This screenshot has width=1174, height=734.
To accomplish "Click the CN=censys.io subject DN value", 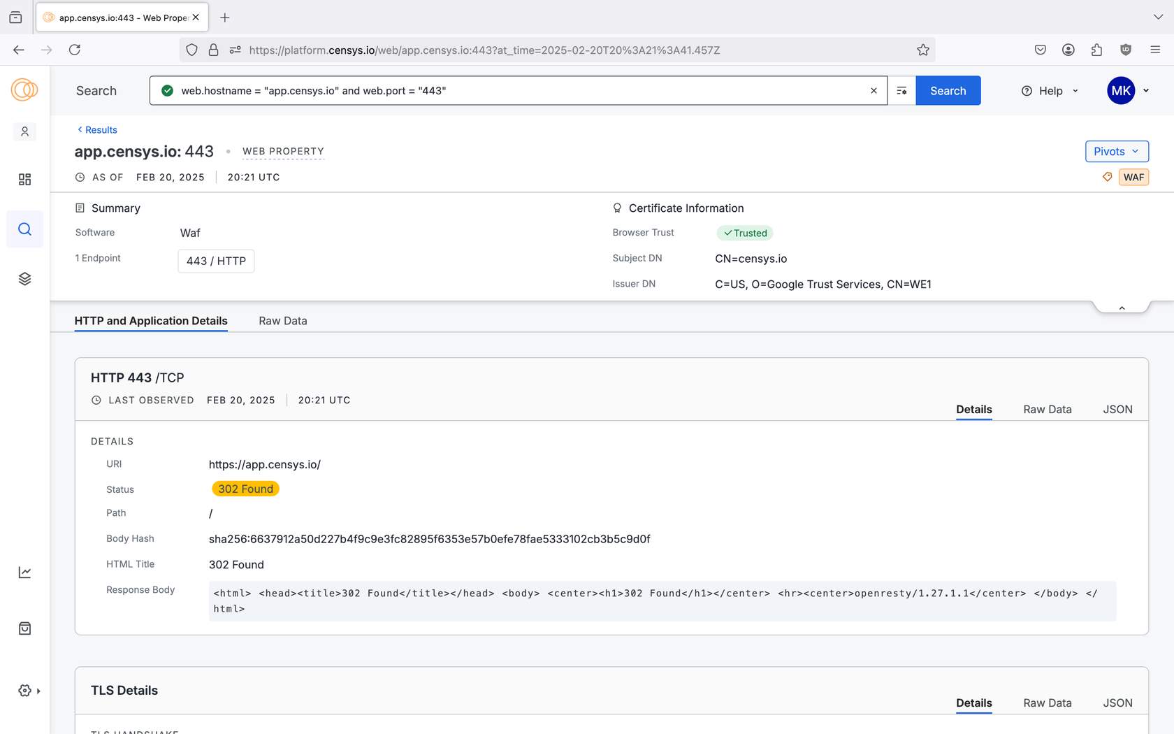I will point(751,259).
